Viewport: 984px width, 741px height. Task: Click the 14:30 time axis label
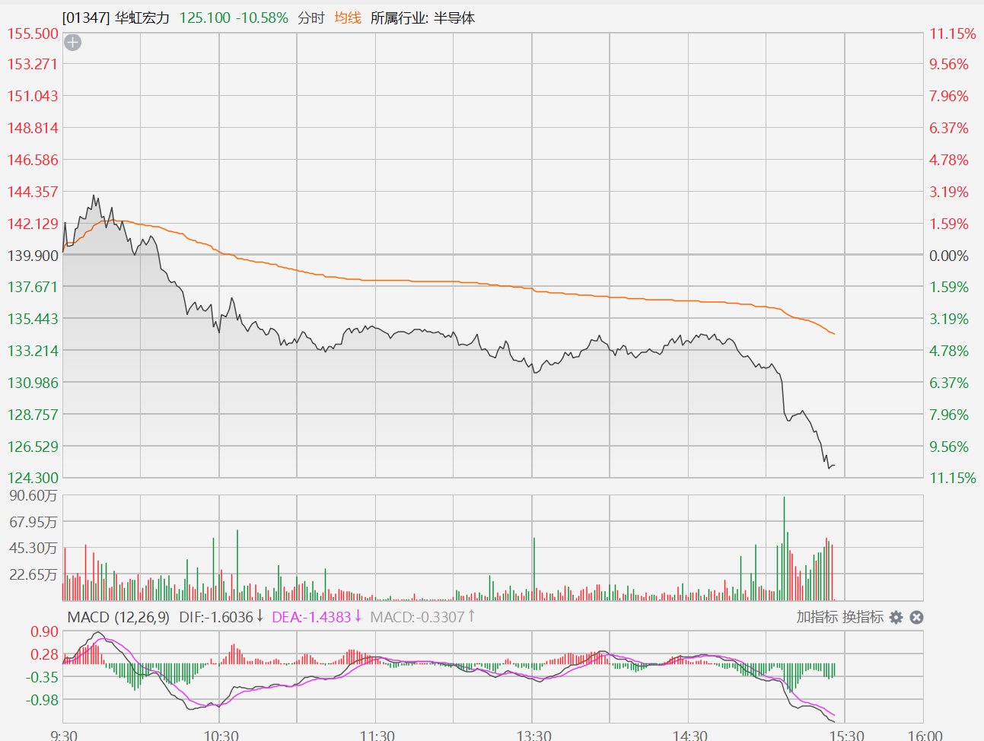coord(690,736)
